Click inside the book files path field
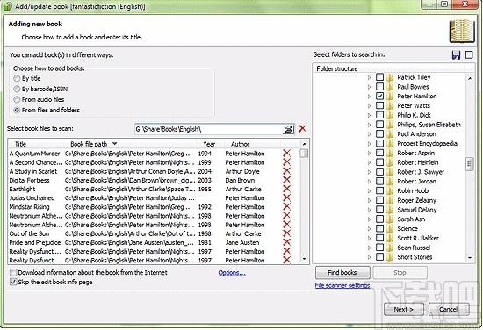Screen dimensions: 483x330 click(208, 129)
